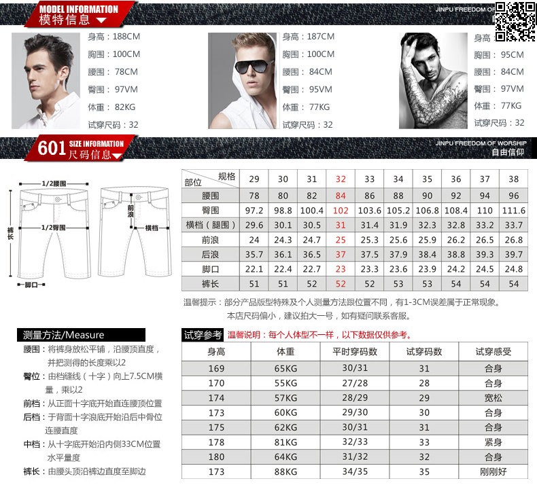Click the side-view shorts diagram with 横档
Image resolution: width=537 pixels, height=485 pixels.
coord(135,232)
